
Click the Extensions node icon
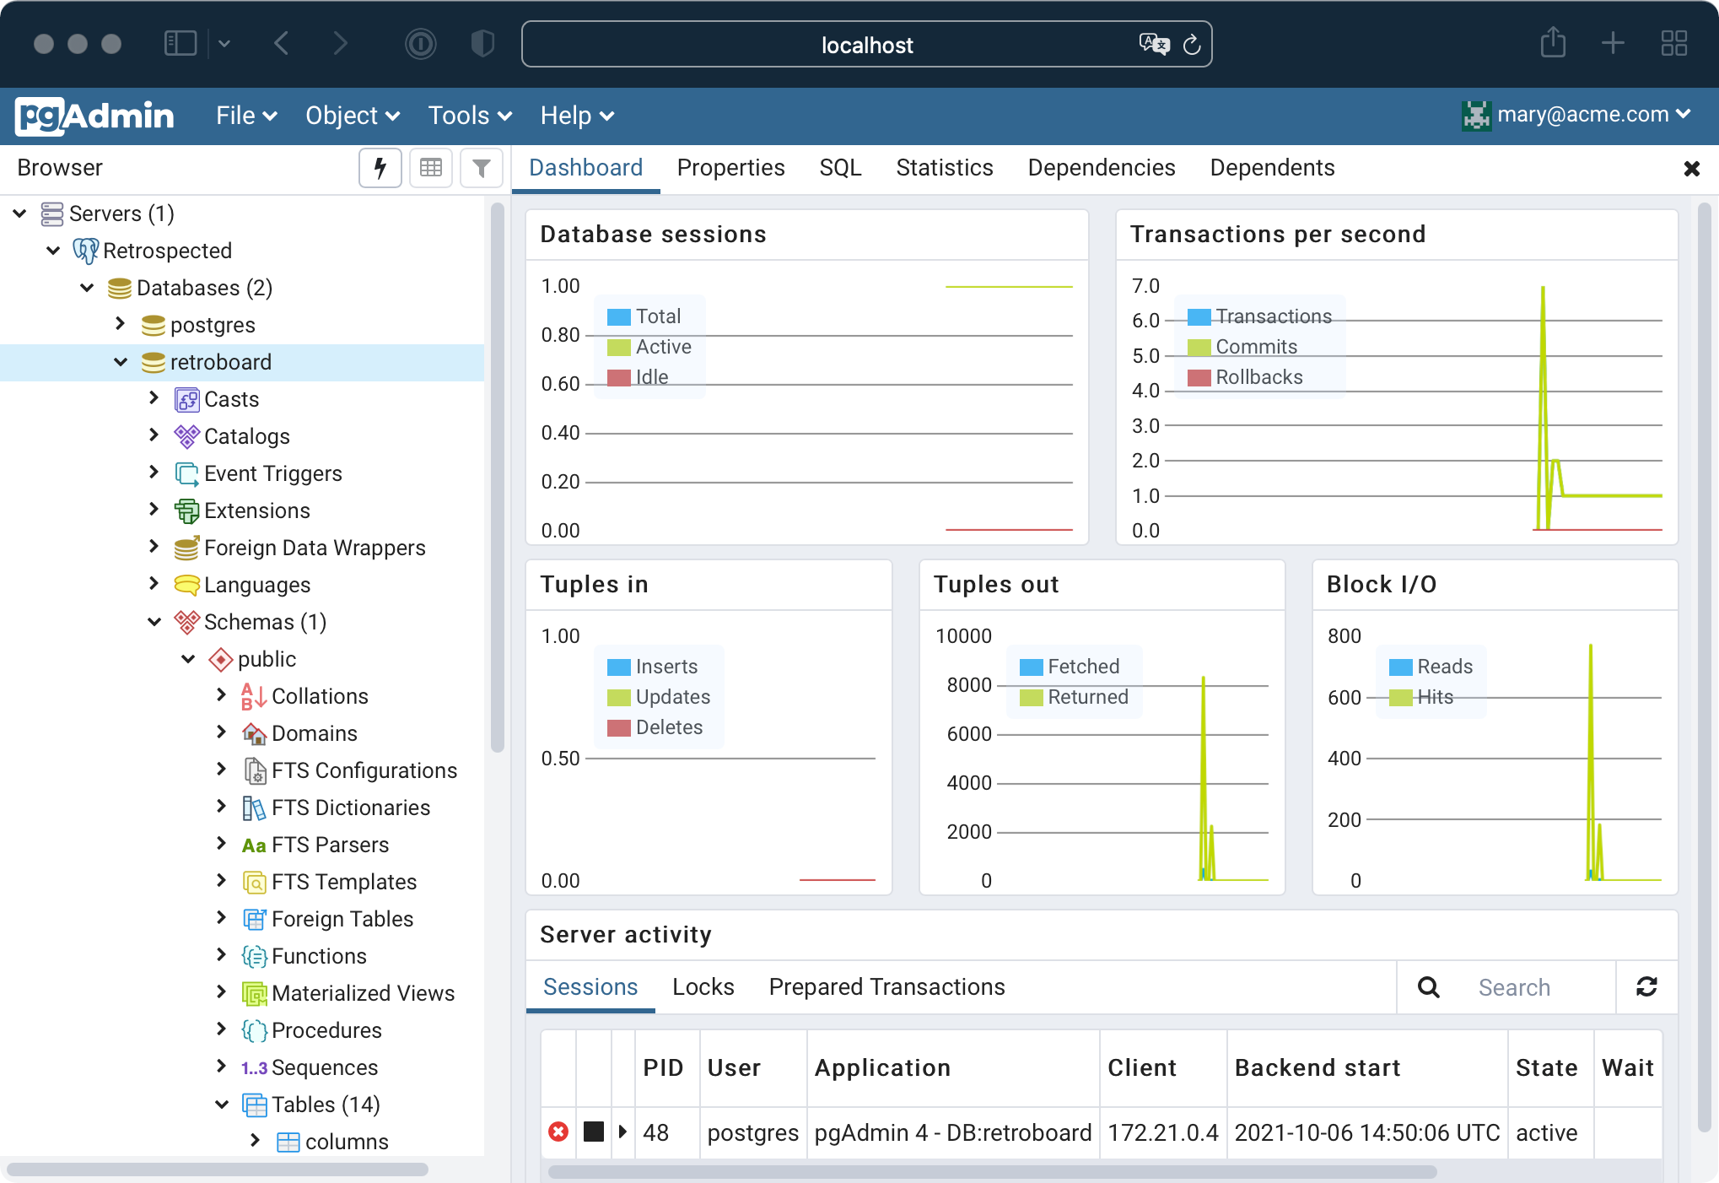pos(186,510)
